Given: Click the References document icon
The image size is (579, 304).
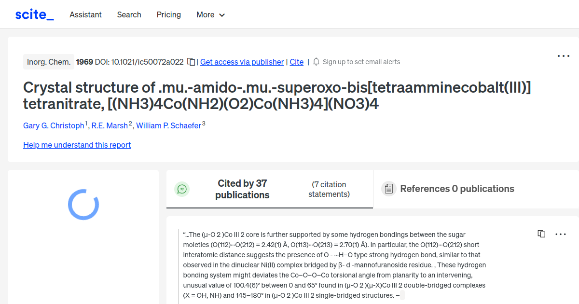Looking at the screenshot, I should pyautogui.click(x=388, y=189).
